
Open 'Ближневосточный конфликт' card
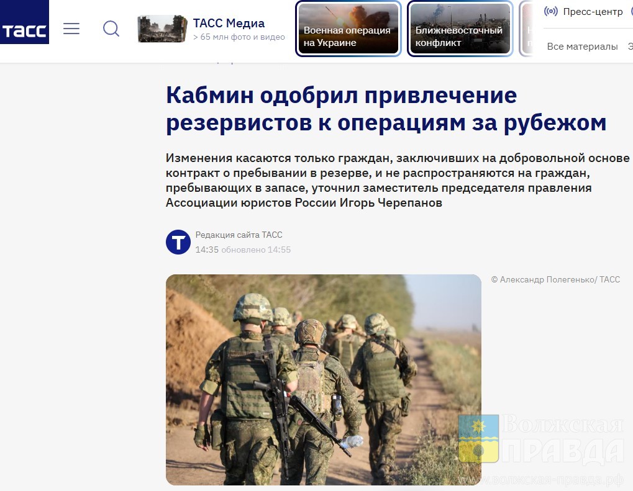460,29
